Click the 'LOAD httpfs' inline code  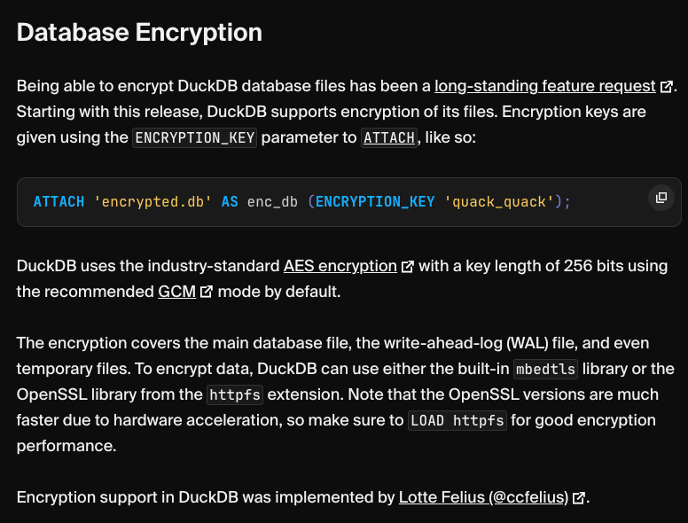(x=457, y=420)
